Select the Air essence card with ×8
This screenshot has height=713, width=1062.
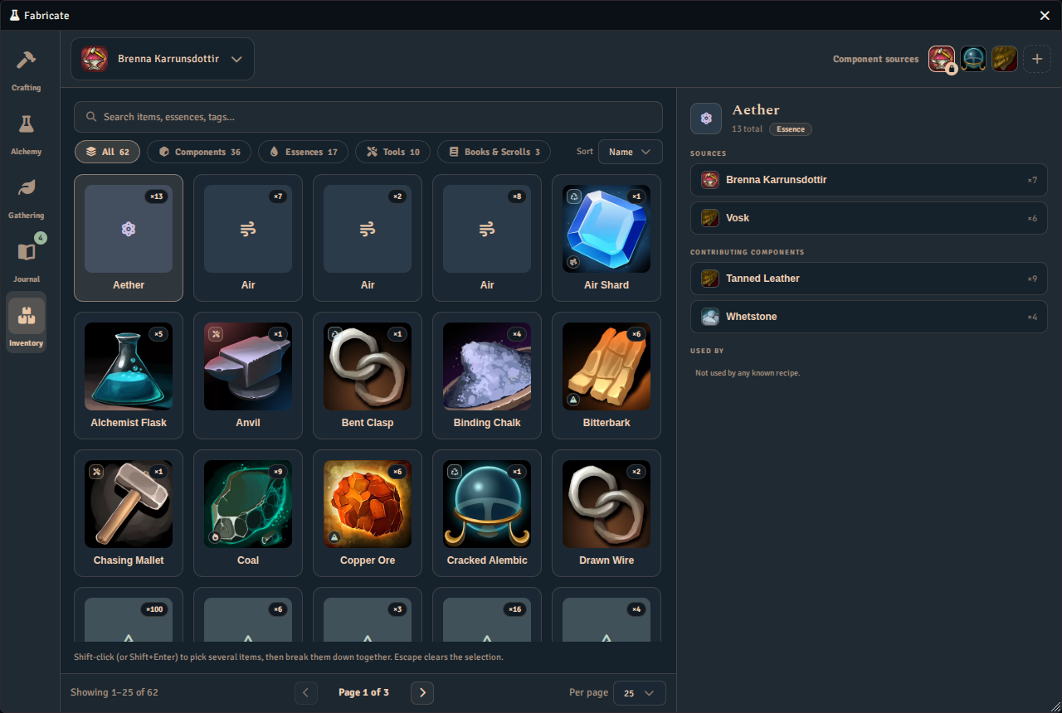(487, 238)
